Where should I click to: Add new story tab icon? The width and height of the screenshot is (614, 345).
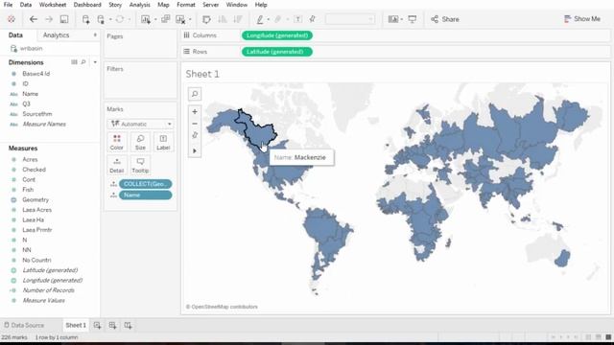128,326
